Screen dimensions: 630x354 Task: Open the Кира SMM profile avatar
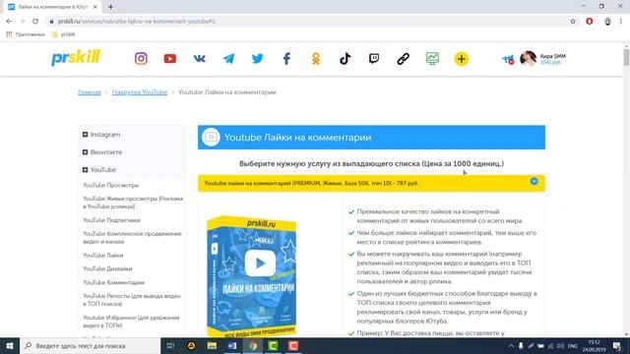pyautogui.click(x=528, y=59)
